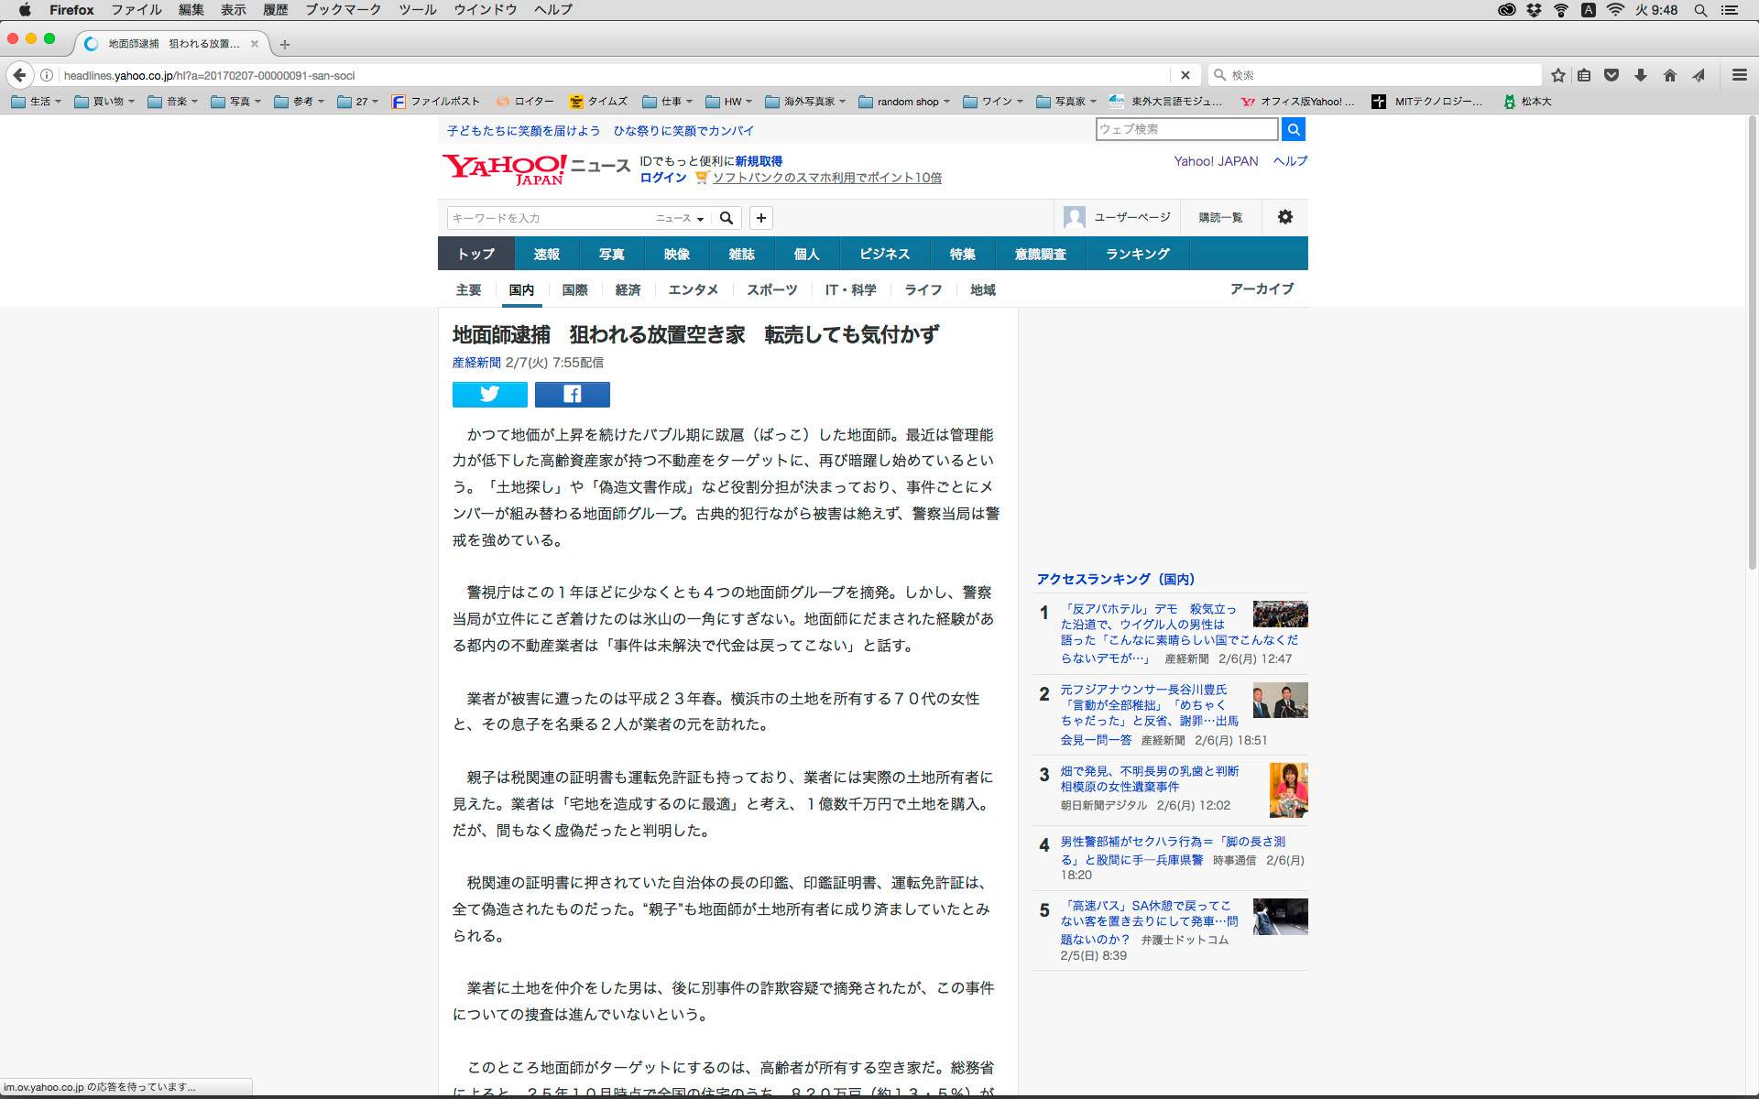The width and height of the screenshot is (1759, 1099).
Task: Share article via Facebook button
Action: coord(572,394)
